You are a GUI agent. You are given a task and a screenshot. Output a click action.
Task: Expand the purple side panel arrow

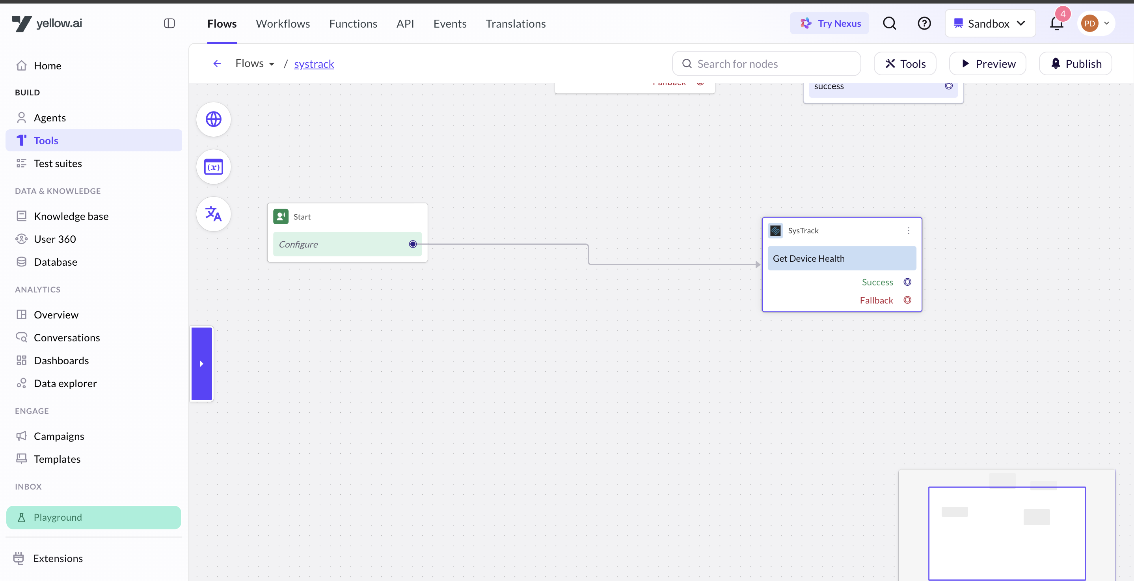[x=202, y=363]
